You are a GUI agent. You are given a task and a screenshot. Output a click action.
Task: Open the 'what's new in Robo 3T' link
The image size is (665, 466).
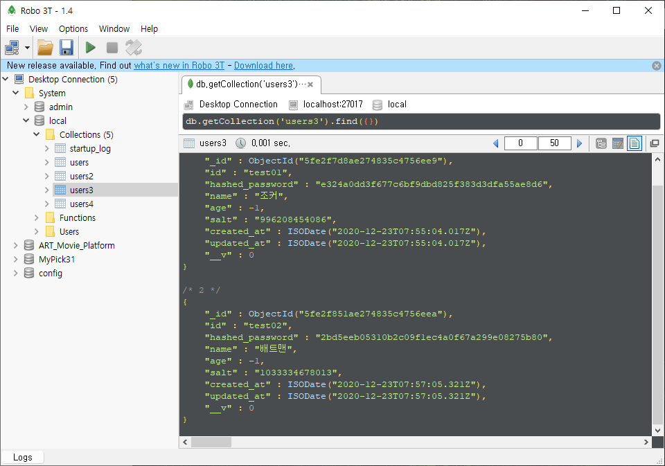tap(179, 65)
